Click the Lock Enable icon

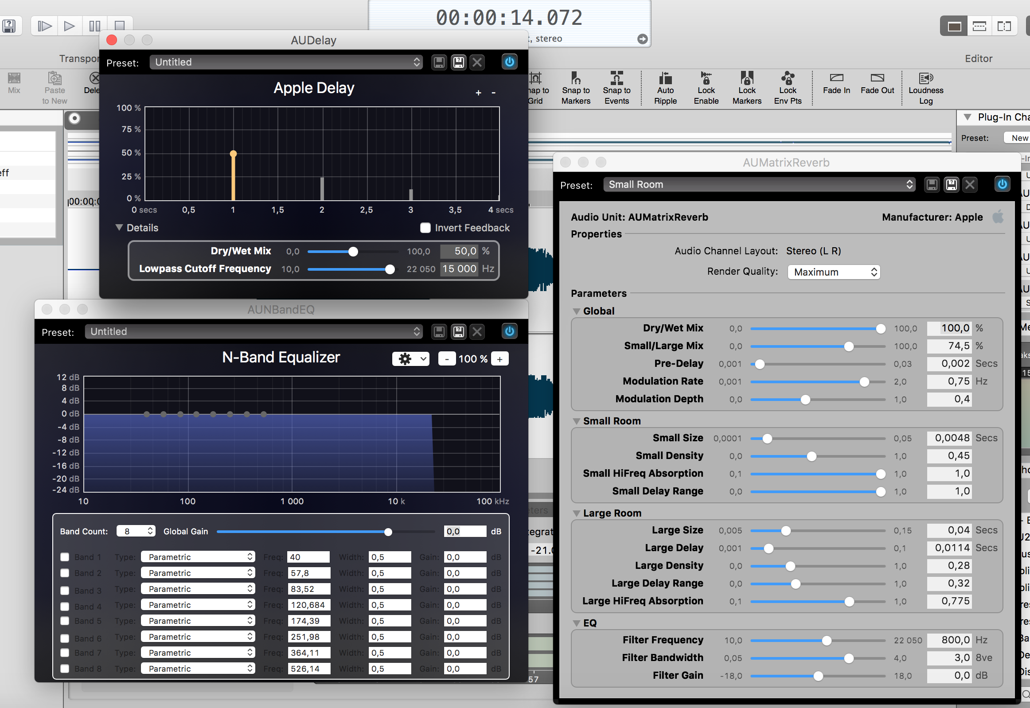tap(706, 87)
